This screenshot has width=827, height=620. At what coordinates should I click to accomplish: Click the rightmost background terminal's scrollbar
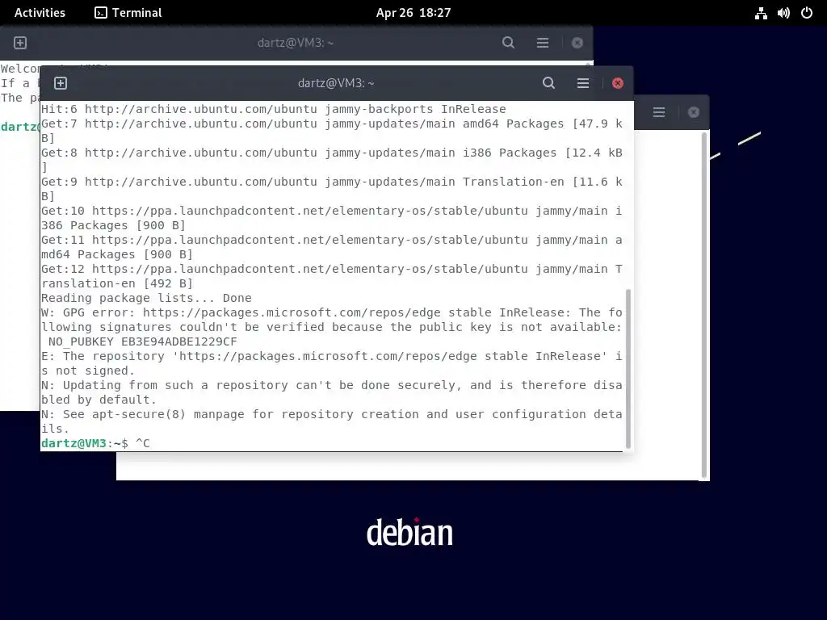[x=703, y=306]
